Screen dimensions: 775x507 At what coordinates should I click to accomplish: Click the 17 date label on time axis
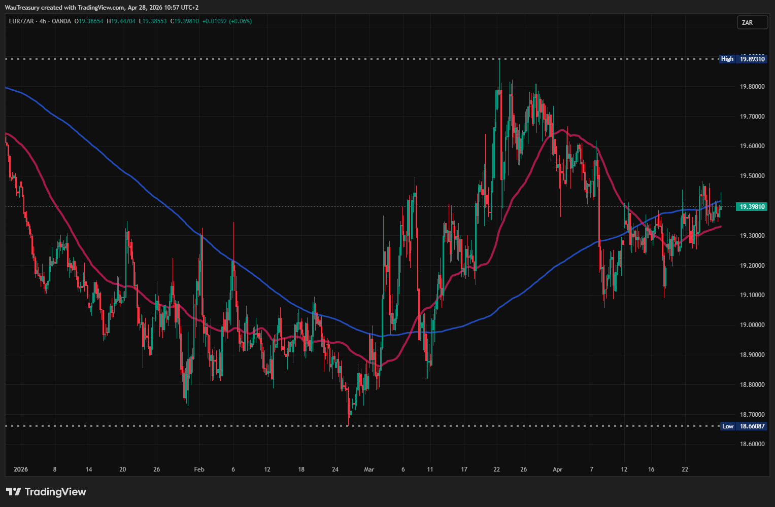[x=464, y=469]
